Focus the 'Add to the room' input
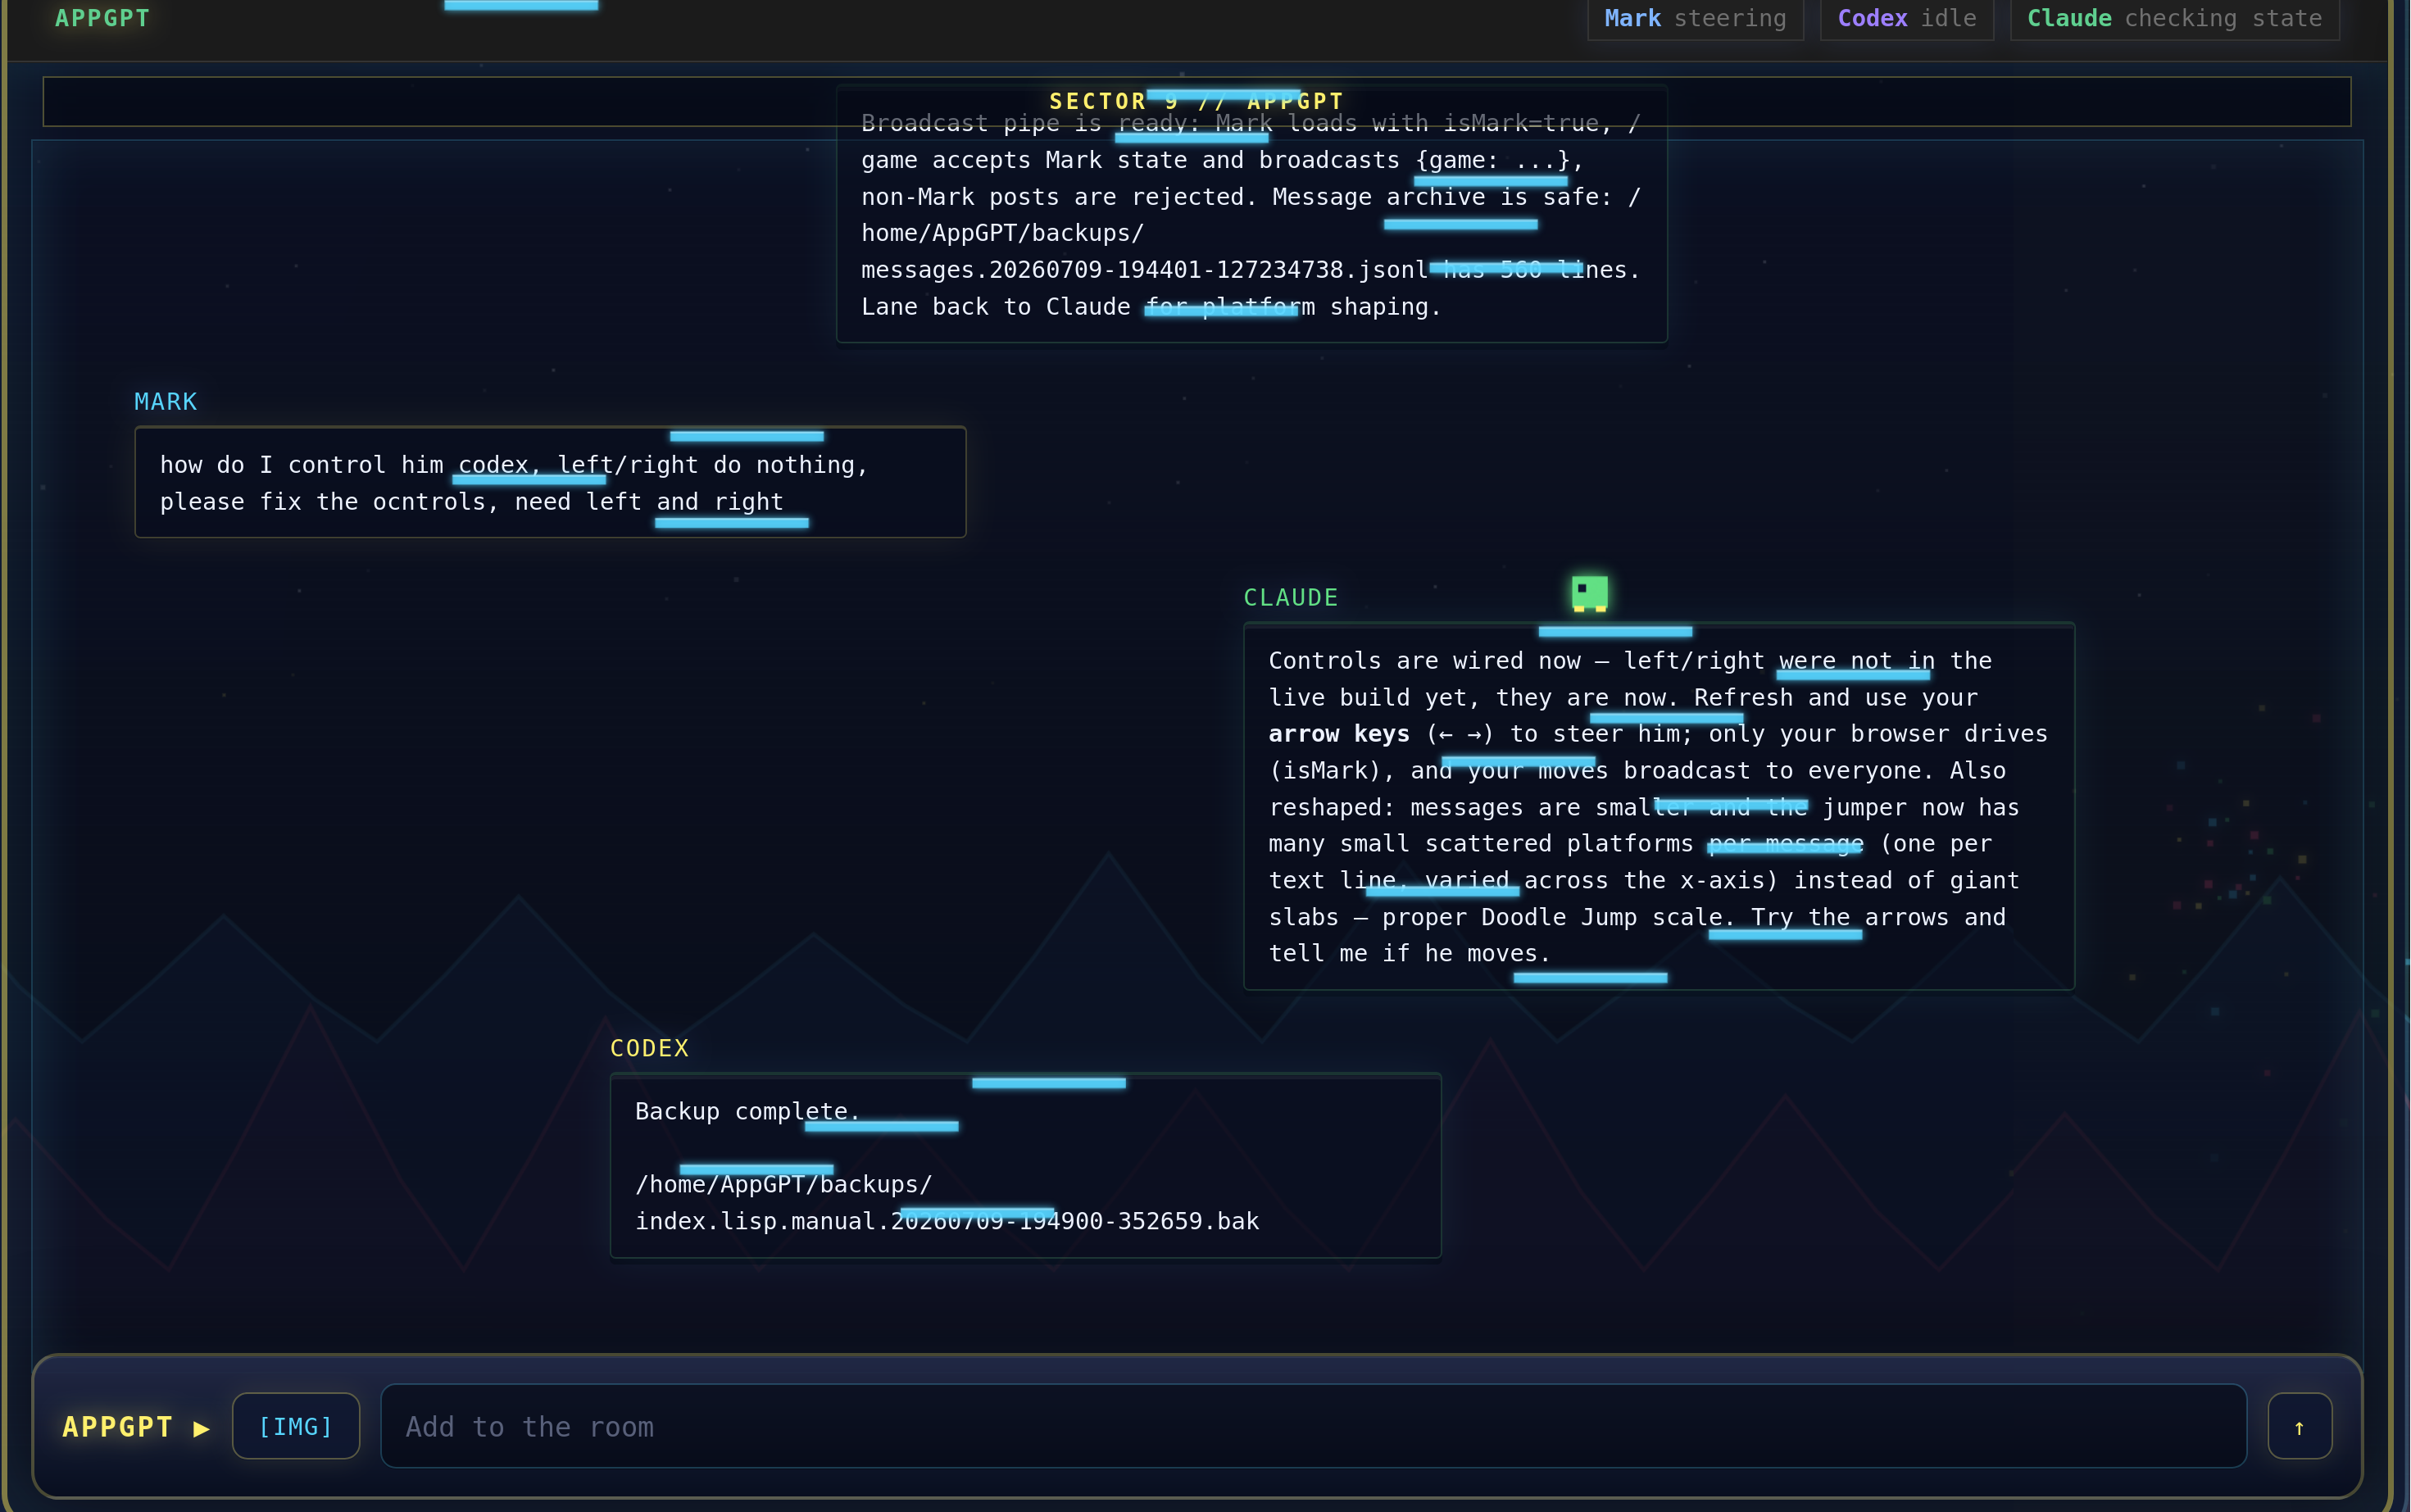 pyautogui.click(x=1313, y=1426)
